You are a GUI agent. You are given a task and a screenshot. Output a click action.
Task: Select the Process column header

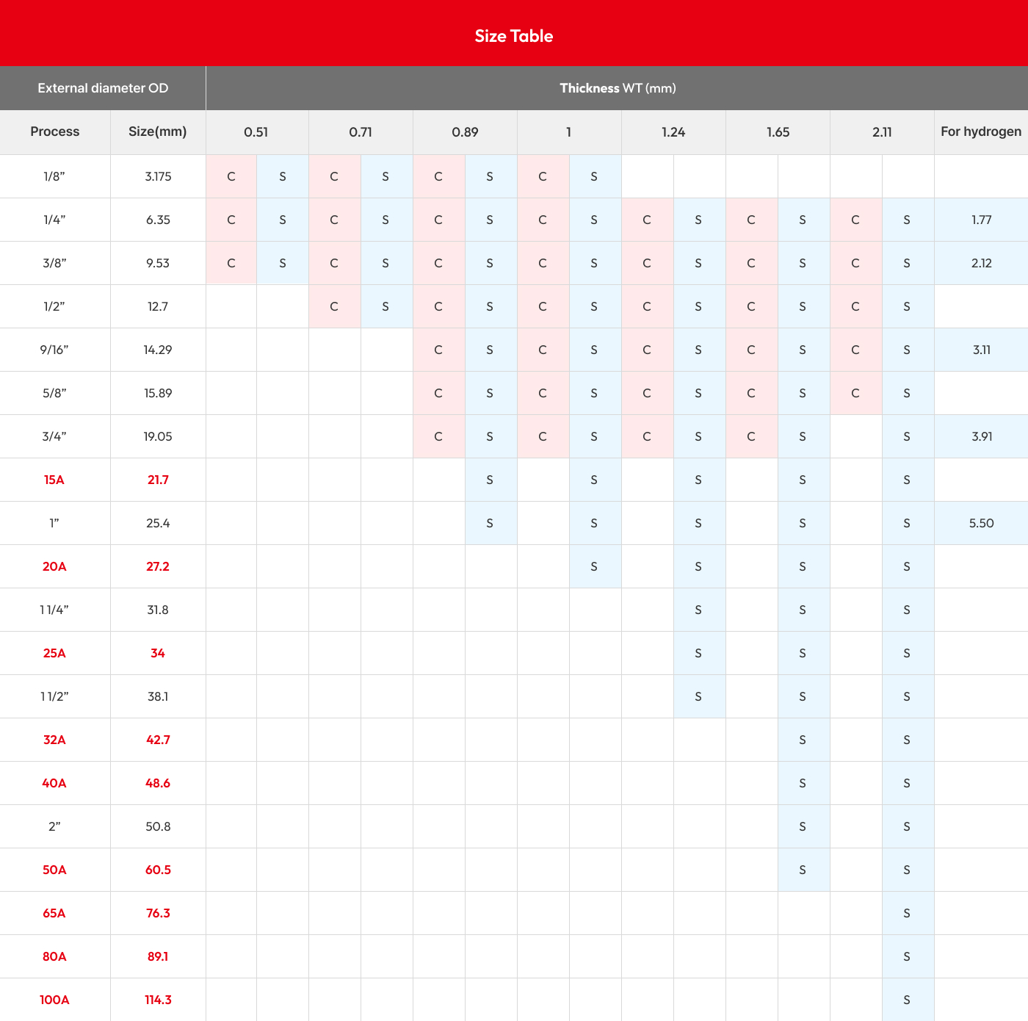click(x=55, y=131)
